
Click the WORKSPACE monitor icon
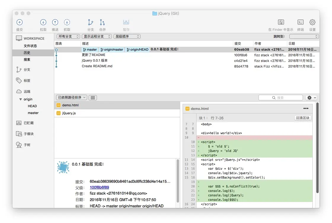(19, 38)
